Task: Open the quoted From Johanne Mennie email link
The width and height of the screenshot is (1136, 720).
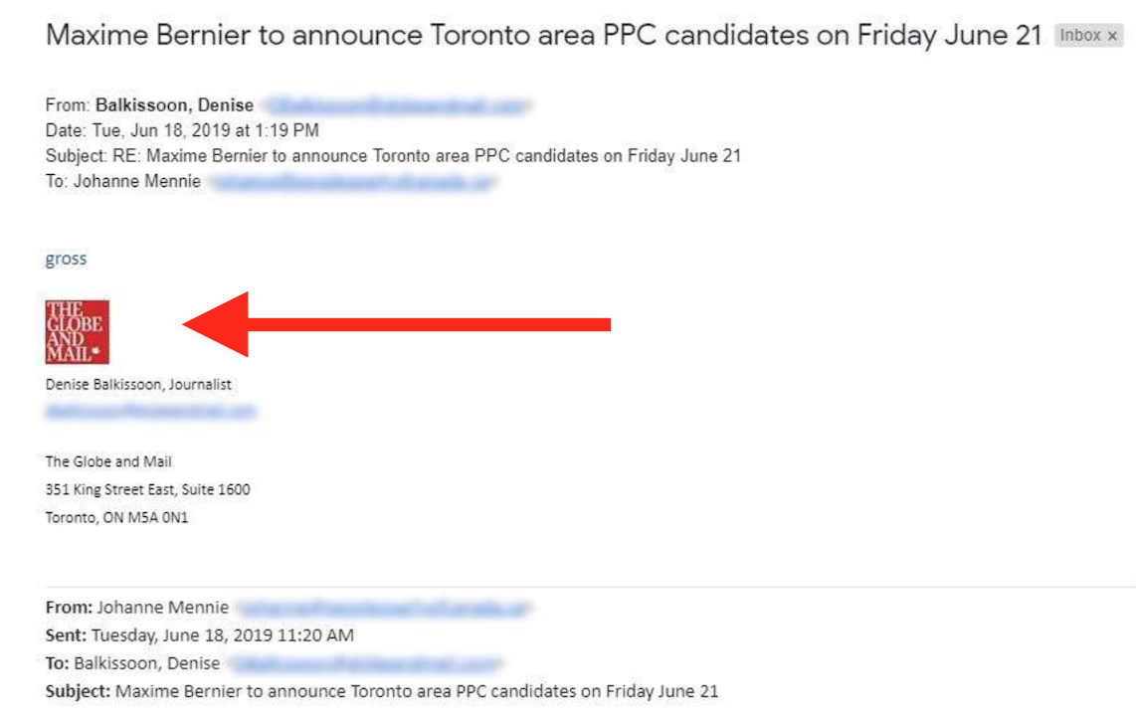Action: [x=384, y=609]
